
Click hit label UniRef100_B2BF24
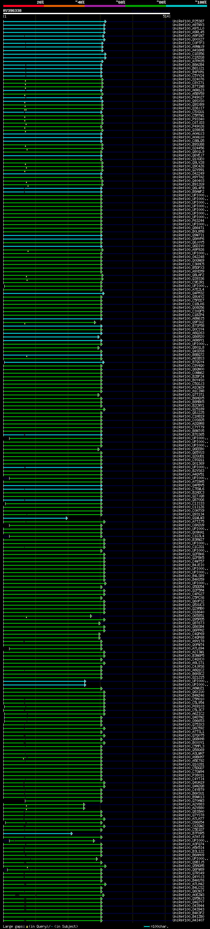188,376
